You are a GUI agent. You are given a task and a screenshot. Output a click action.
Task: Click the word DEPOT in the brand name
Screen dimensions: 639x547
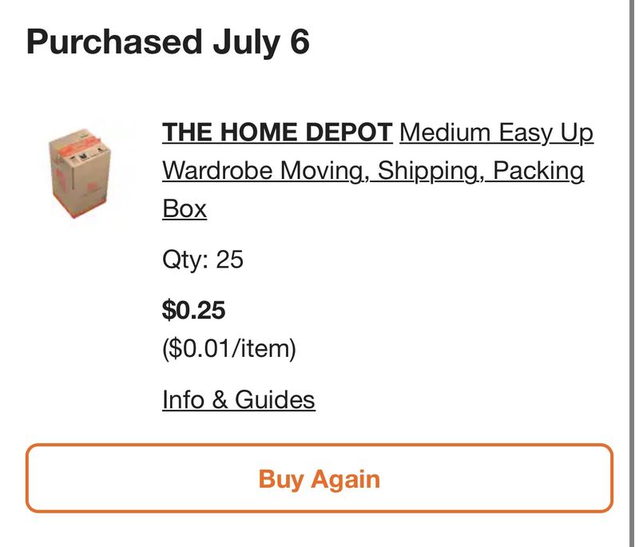point(349,133)
